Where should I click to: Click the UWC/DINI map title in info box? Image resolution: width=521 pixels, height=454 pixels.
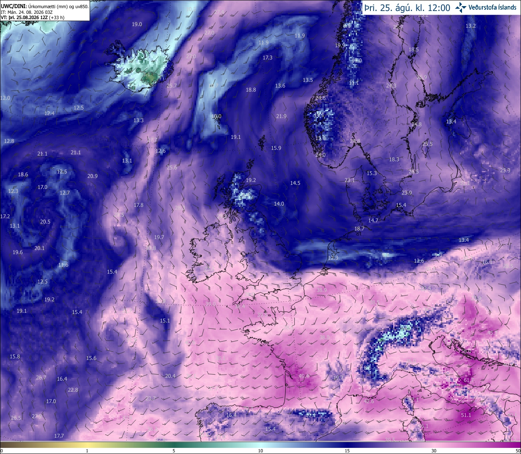(13, 6)
